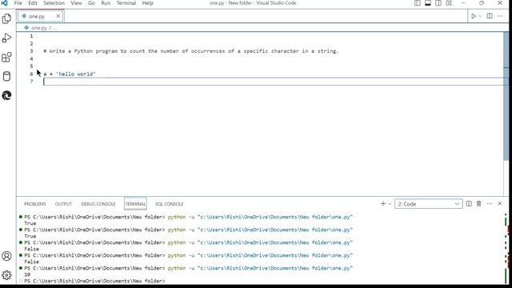The height and width of the screenshot is (288, 512).
Task: Open the Manage gear icon
Action: click(x=6, y=275)
